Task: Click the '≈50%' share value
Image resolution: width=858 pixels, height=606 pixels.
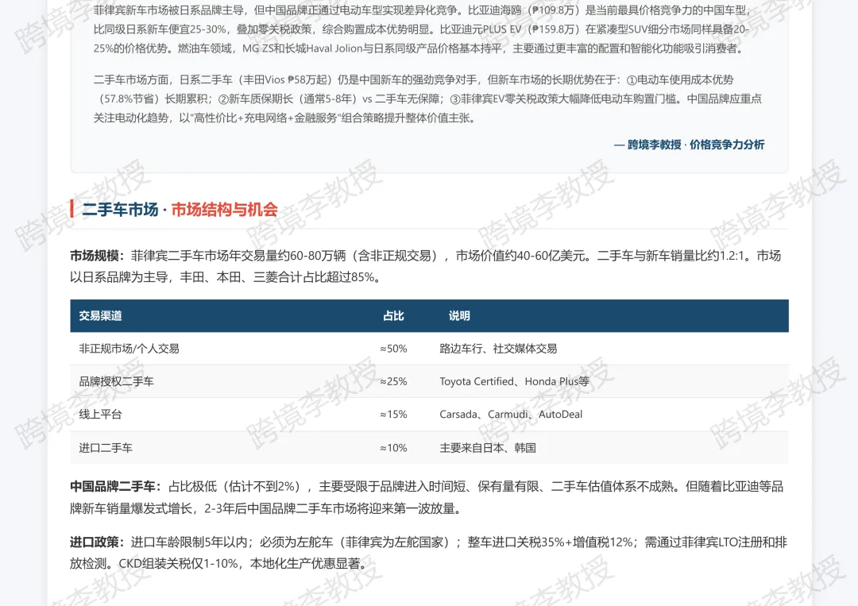Action: coord(393,349)
